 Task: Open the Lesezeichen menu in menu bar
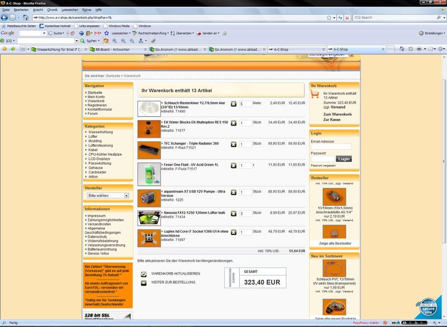pos(70,9)
